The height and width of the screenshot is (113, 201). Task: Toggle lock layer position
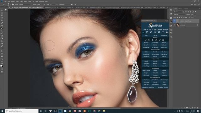182,17
